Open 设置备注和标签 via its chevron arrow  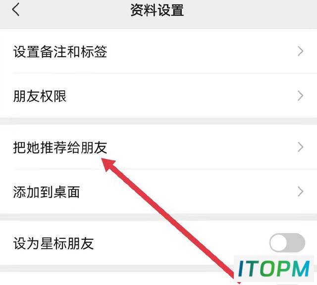[301, 51]
